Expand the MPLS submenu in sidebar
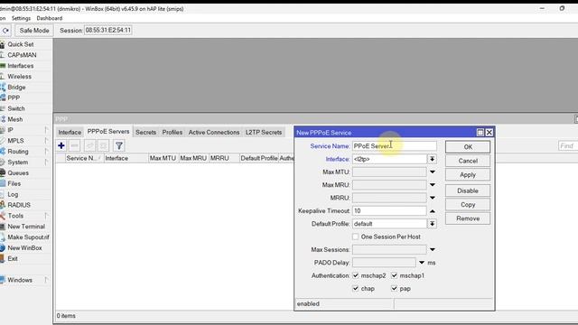578x325 pixels. coord(46,141)
